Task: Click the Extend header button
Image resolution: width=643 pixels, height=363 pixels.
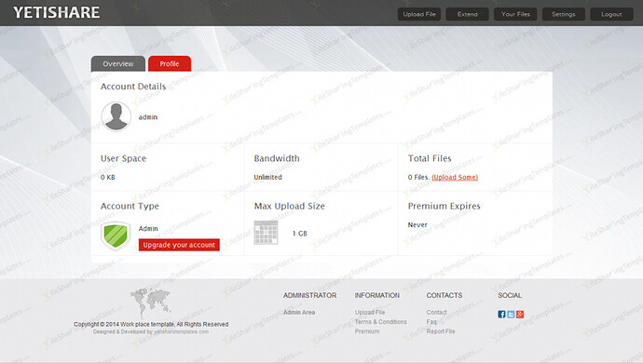Action: pyautogui.click(x=468, y=14)
